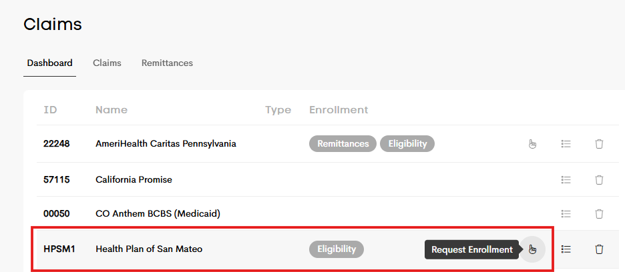Open list details for CO Anthem BCBS
Image resolution: width=625 pixels, height=272 pixels.
point(566,214)
